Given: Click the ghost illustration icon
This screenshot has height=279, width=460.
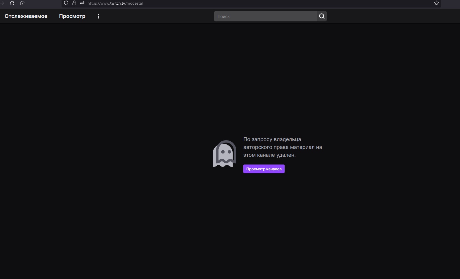Looking at the screenshot, I should (x=225, y=154).
